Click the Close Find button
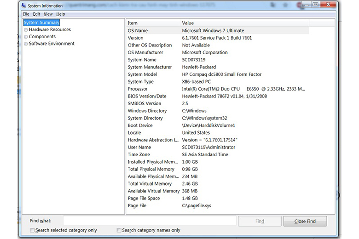The width and height of the screenshot is (359, 239). coord(305,221)
